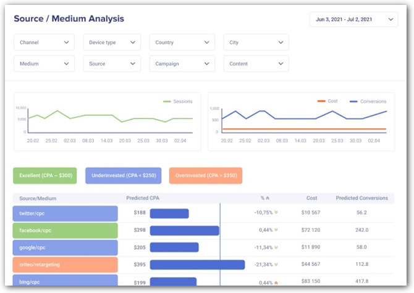Toggle the Conversions series legend

(x=368, y=101)
